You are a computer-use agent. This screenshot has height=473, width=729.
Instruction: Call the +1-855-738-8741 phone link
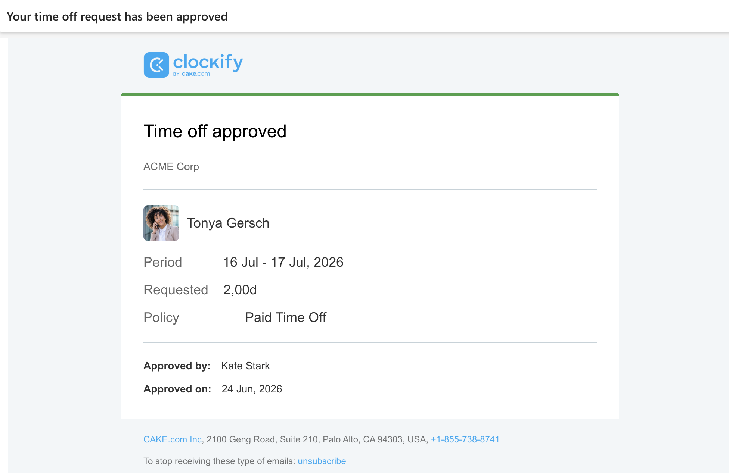point(465,439)
